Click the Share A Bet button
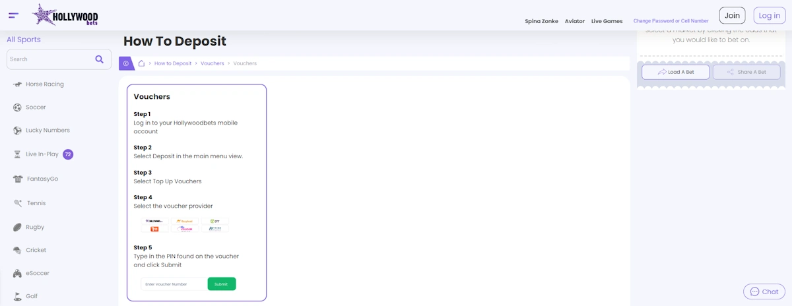 [x=746, y=72]
